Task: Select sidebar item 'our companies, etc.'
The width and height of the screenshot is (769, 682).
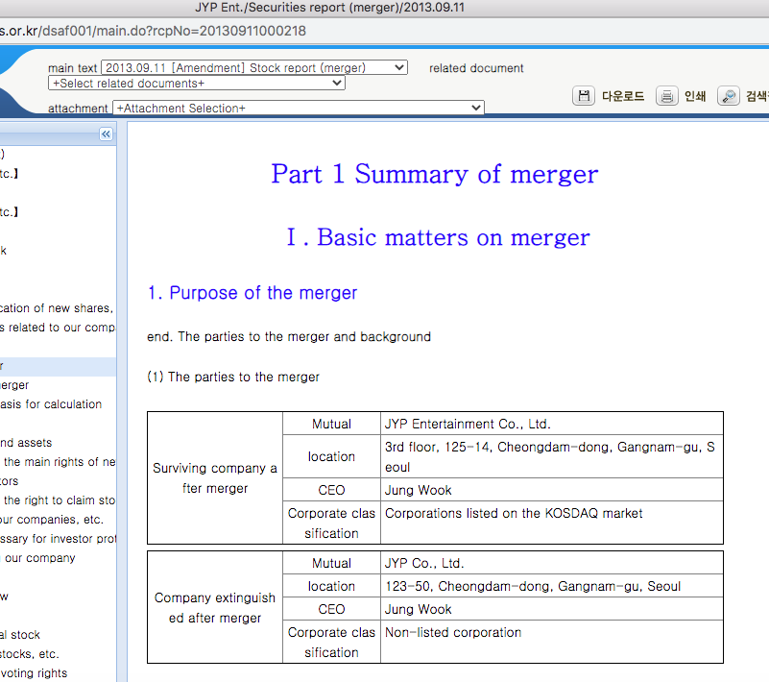Action: tap(52, 520)
